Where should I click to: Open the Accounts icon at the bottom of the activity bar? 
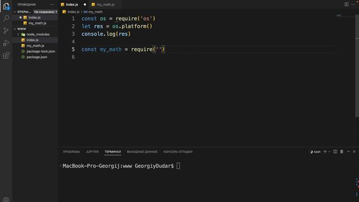point(6,200)
